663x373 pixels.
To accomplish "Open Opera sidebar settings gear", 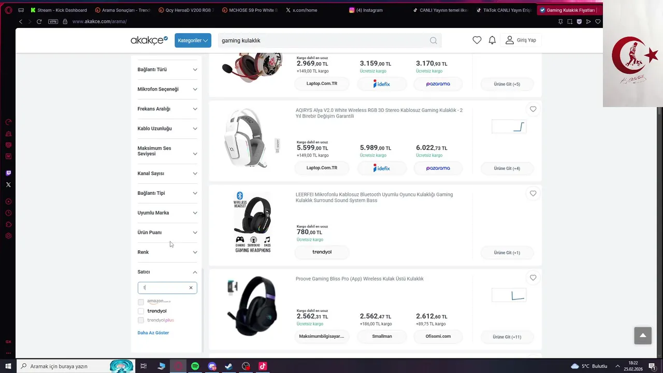I will pyautogui.click(x=8, y=236).
